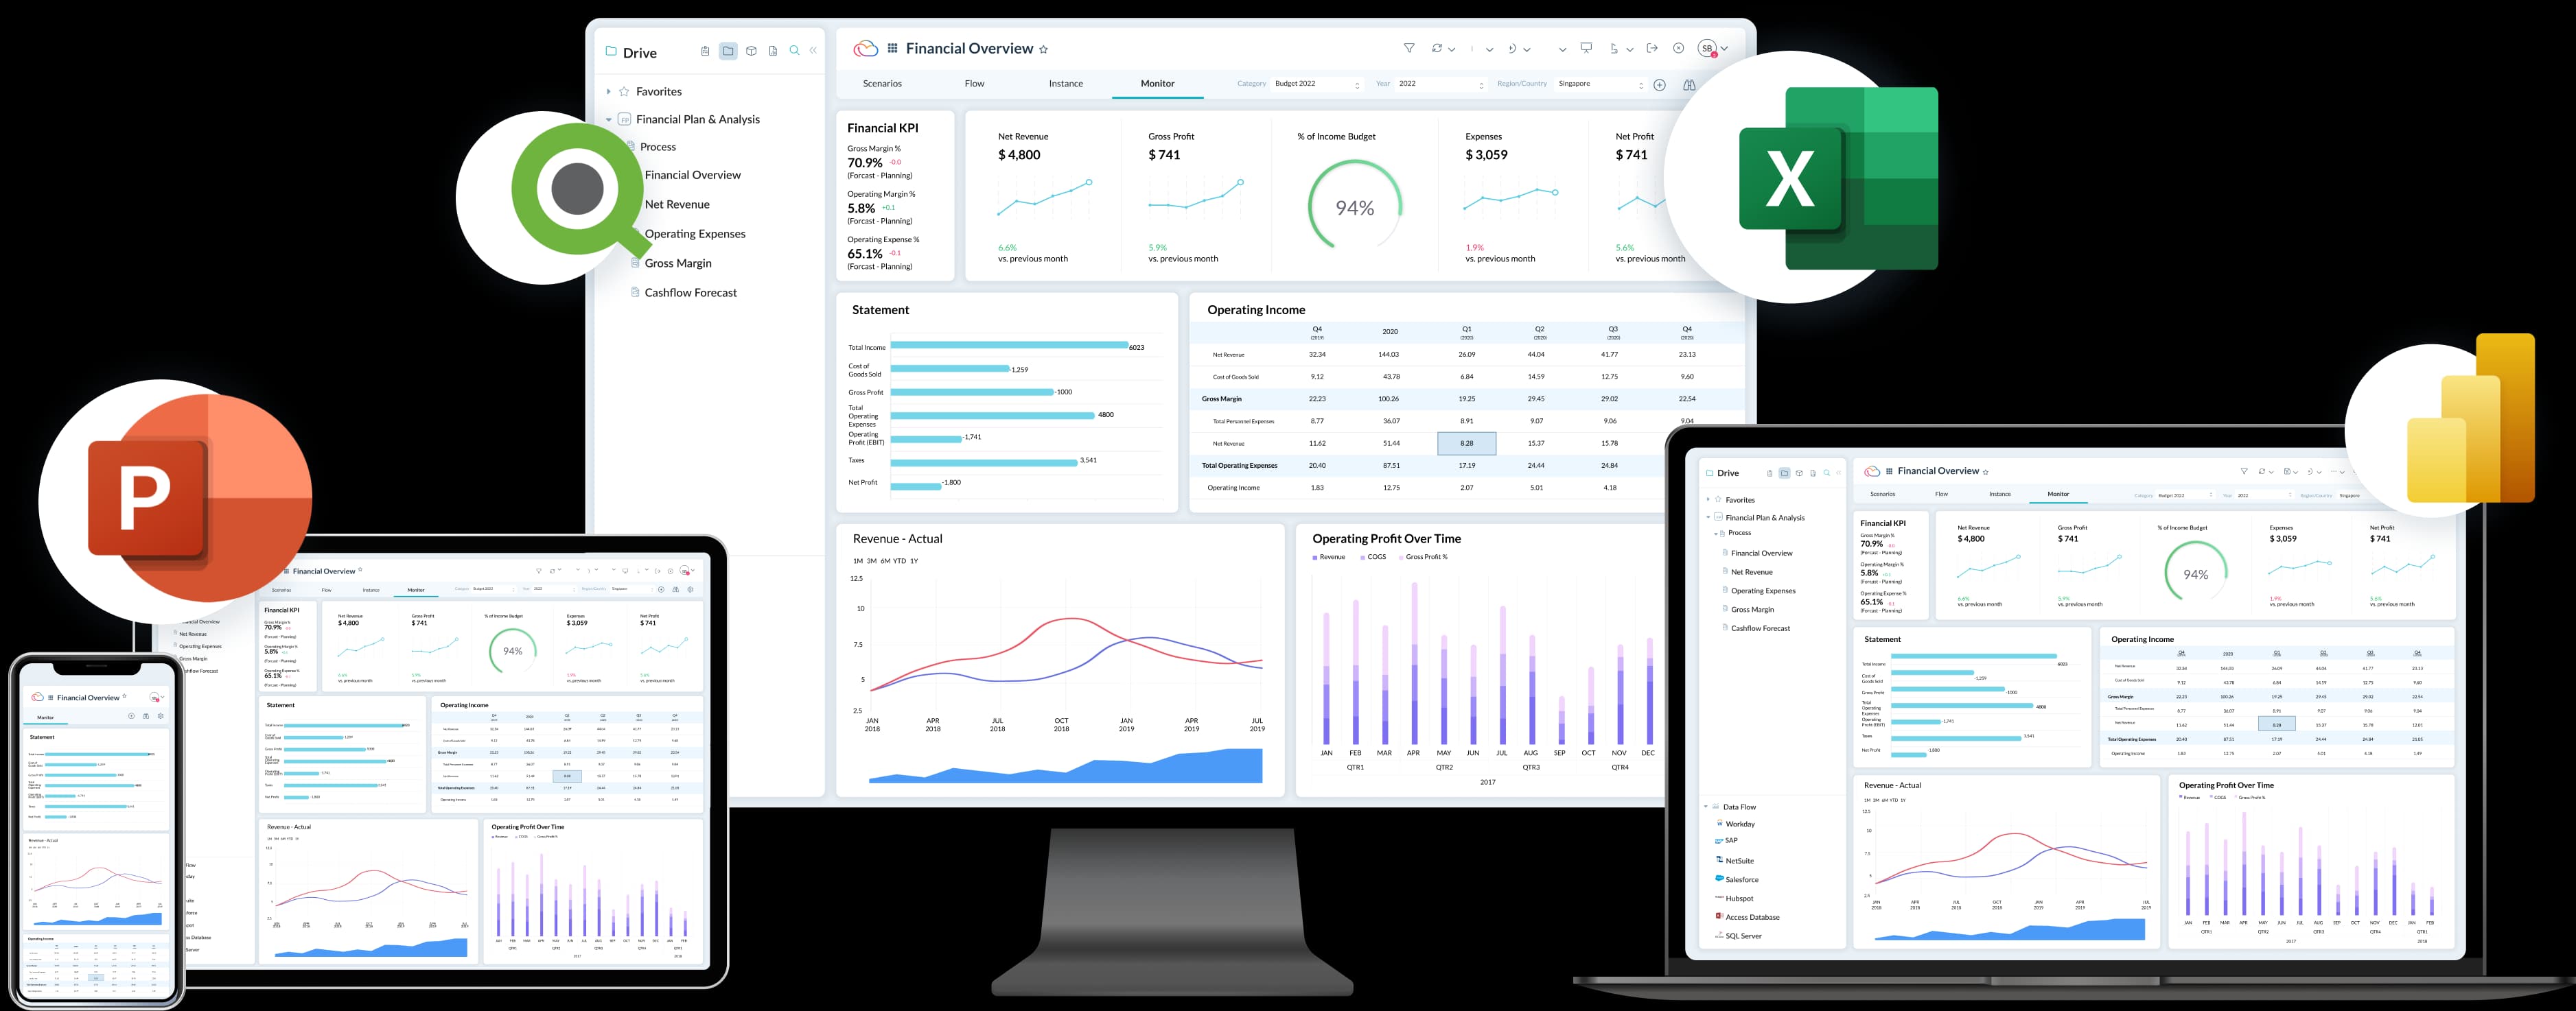Open Category Budget 2022 dropdown on center monitor
The image size is (2576, 1011).
pos(1316,84)
